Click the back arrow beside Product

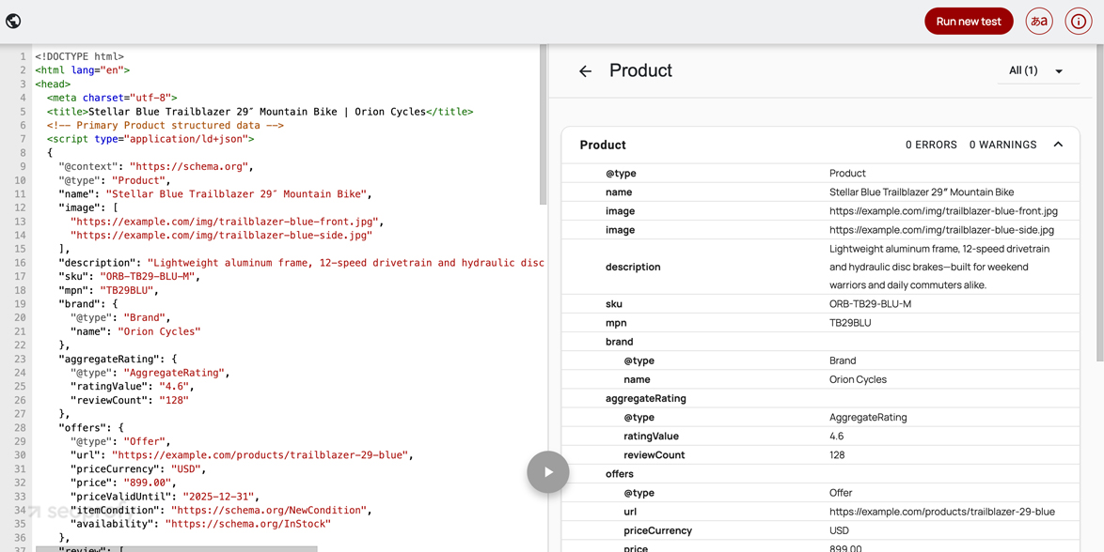click(585, 71)
